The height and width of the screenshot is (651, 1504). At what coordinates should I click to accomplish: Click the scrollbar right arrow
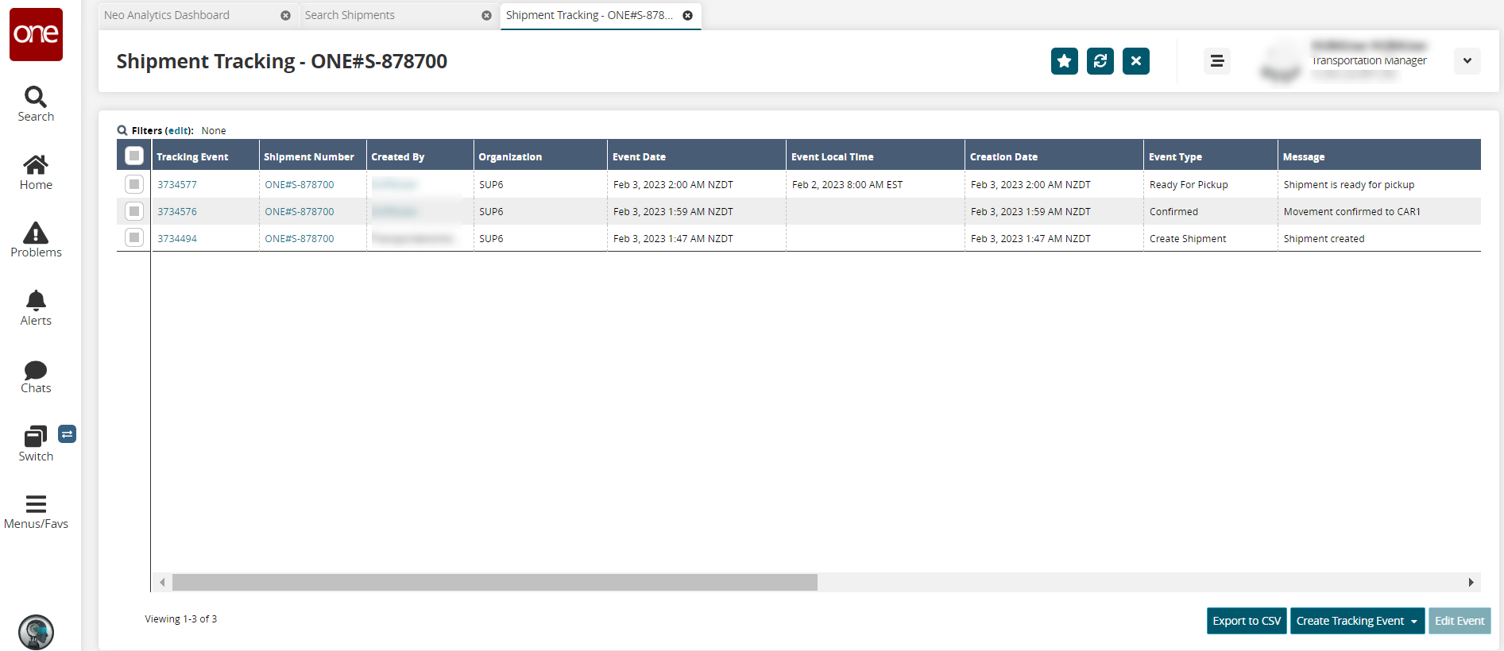[x=1471, y=582]
